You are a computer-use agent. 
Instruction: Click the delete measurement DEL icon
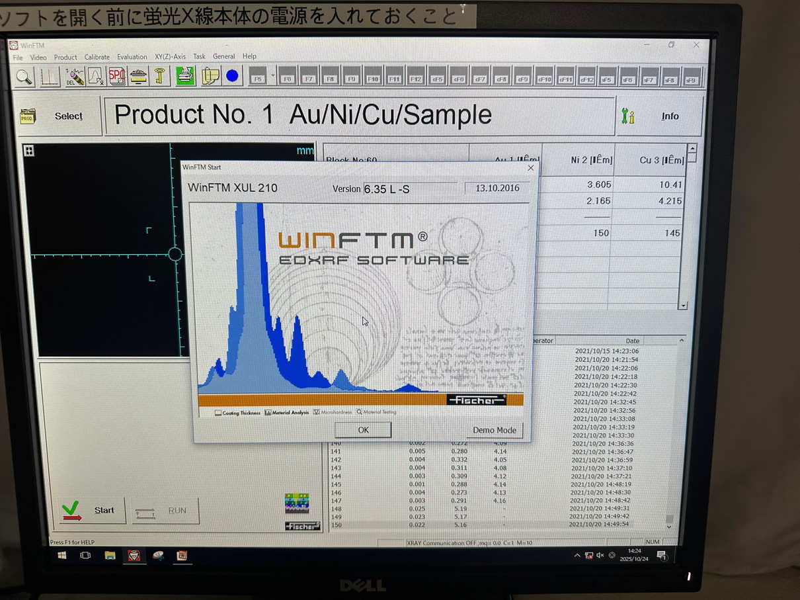[74, 77]
